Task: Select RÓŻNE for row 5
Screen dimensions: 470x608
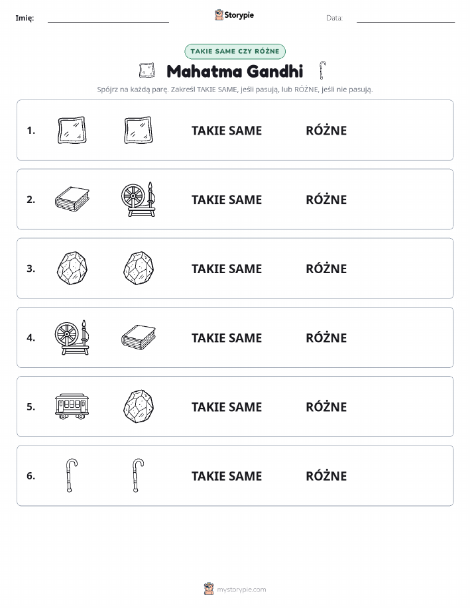Action: pyautogui.click(x=326, y=406)
